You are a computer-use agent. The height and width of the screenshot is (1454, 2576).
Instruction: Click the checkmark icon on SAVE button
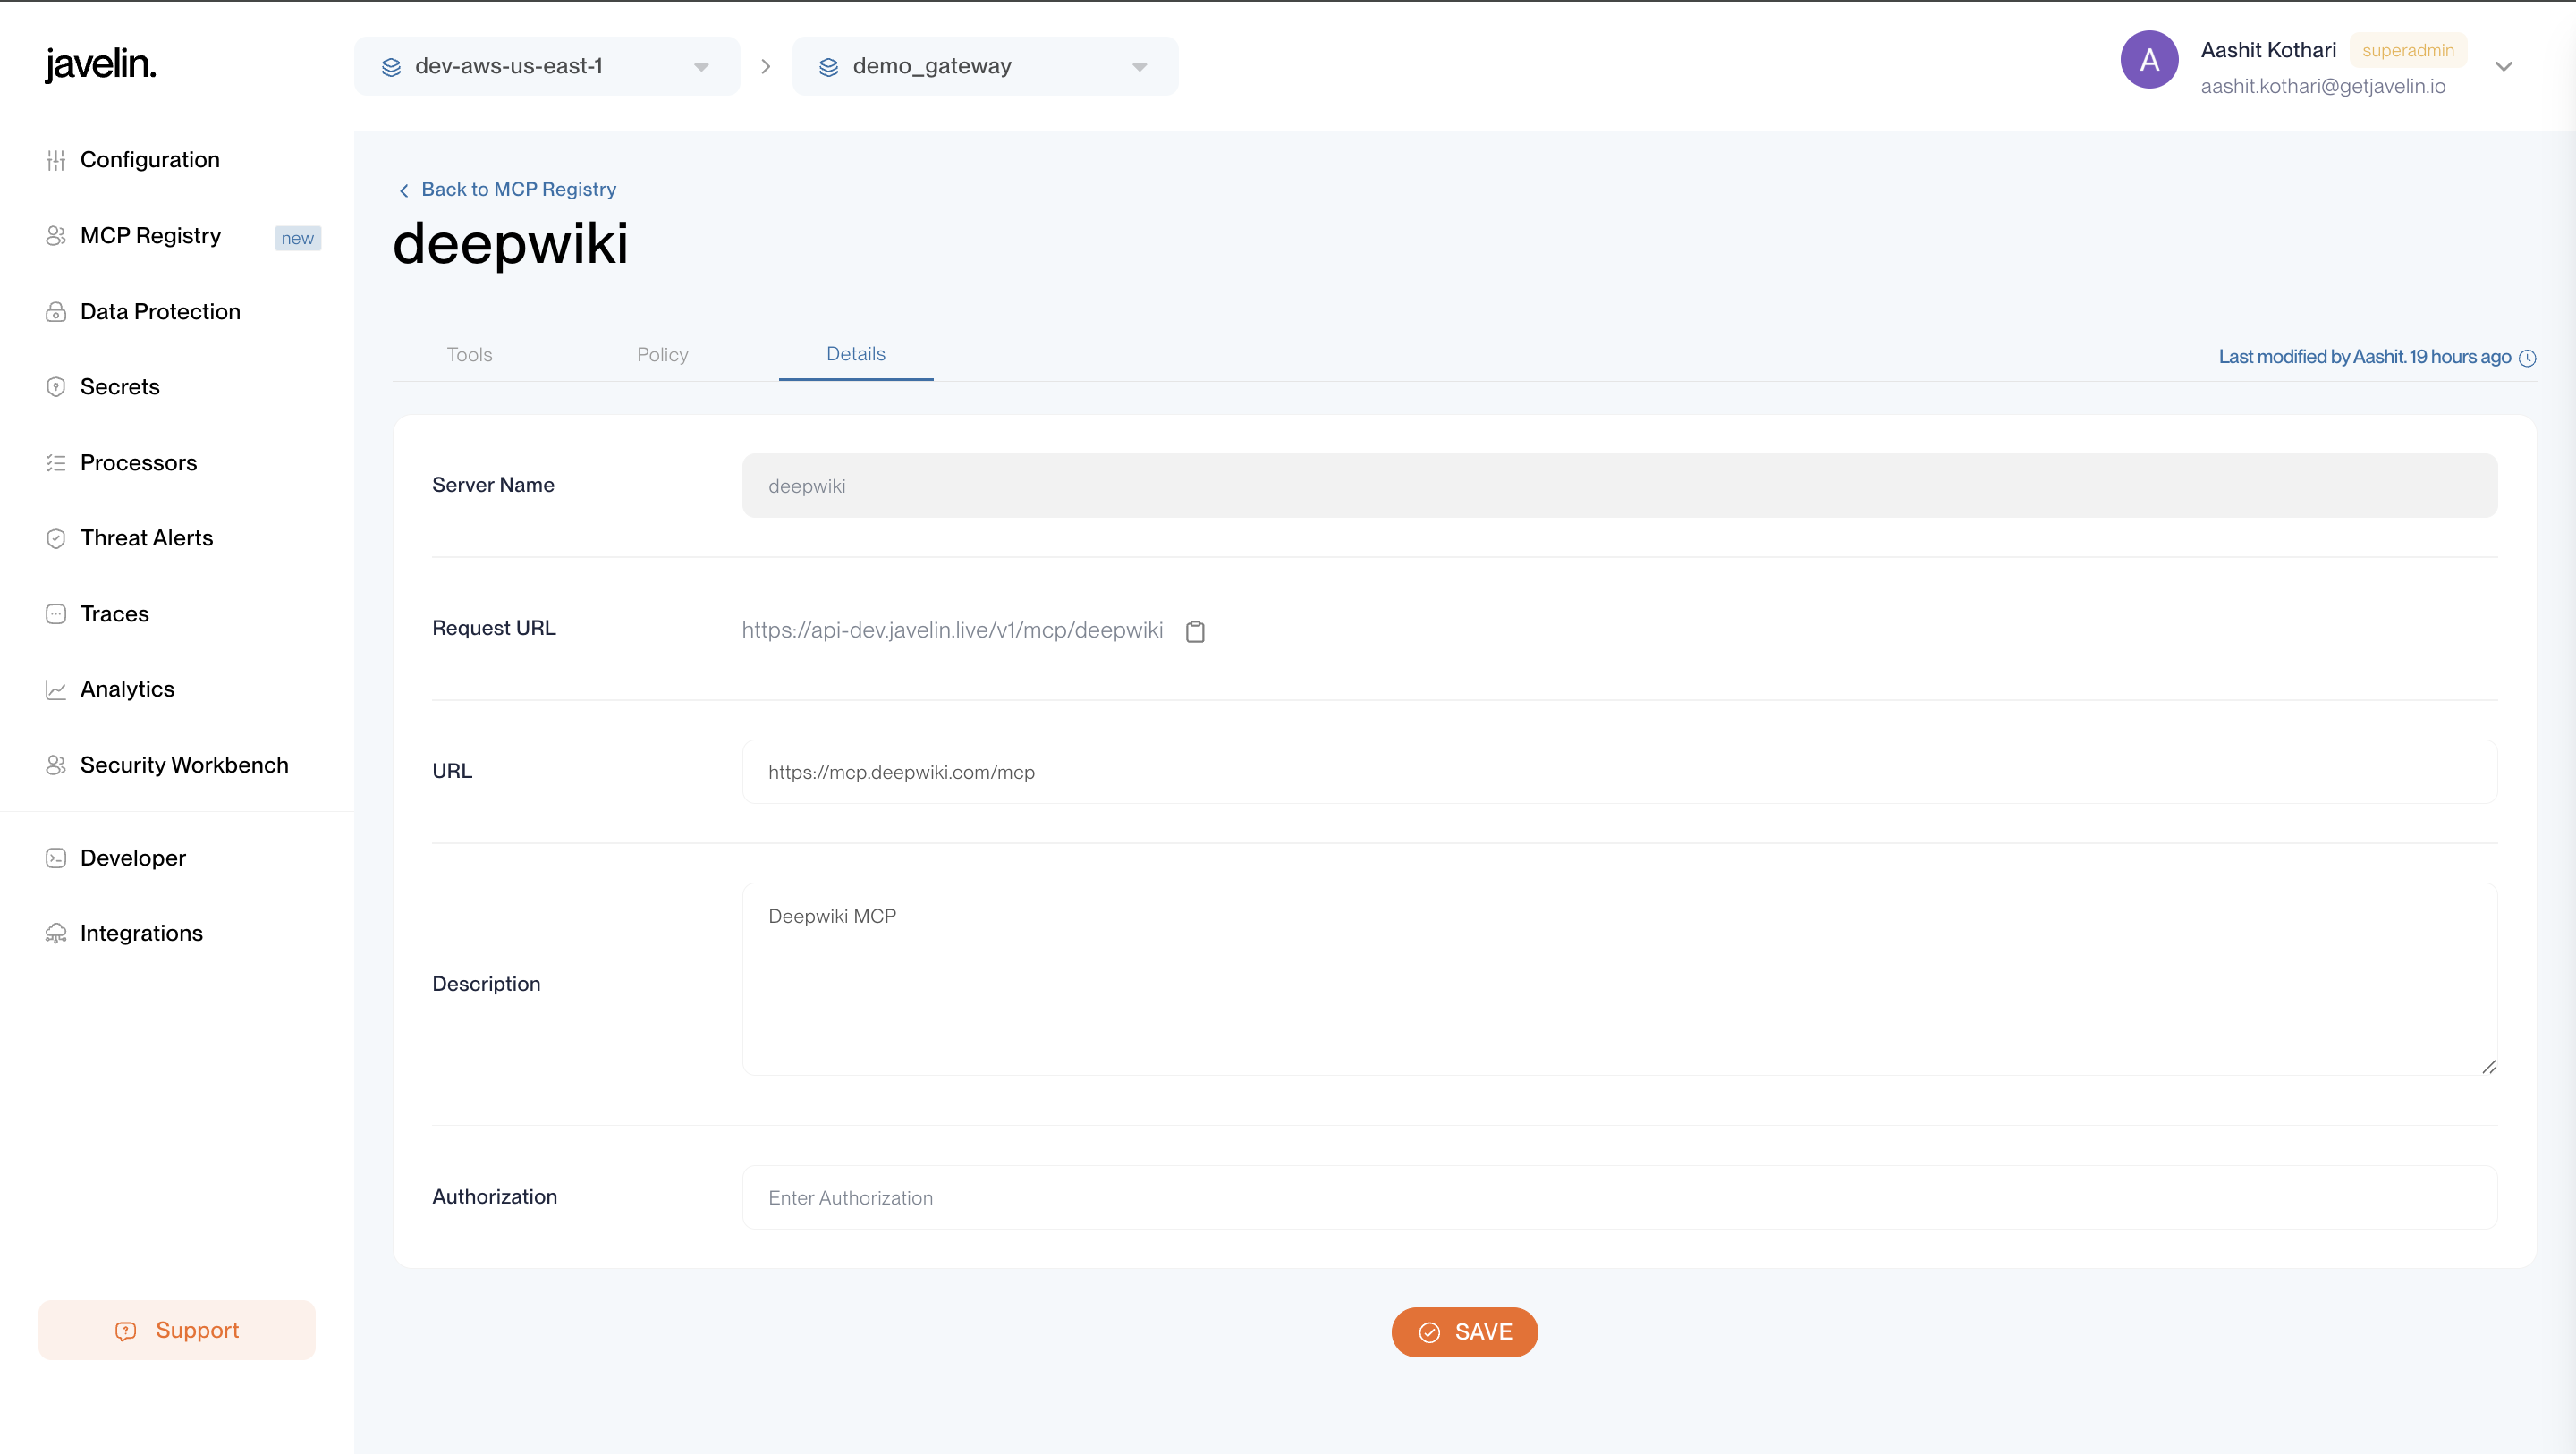pos(1430,1332)
